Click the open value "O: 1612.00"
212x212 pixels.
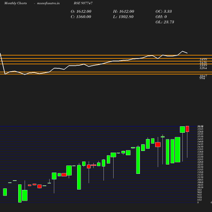click(x=81, y=11)
